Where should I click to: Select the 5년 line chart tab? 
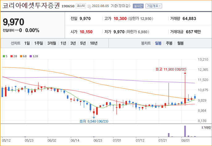pyautogui.click(x=83, y=43)
